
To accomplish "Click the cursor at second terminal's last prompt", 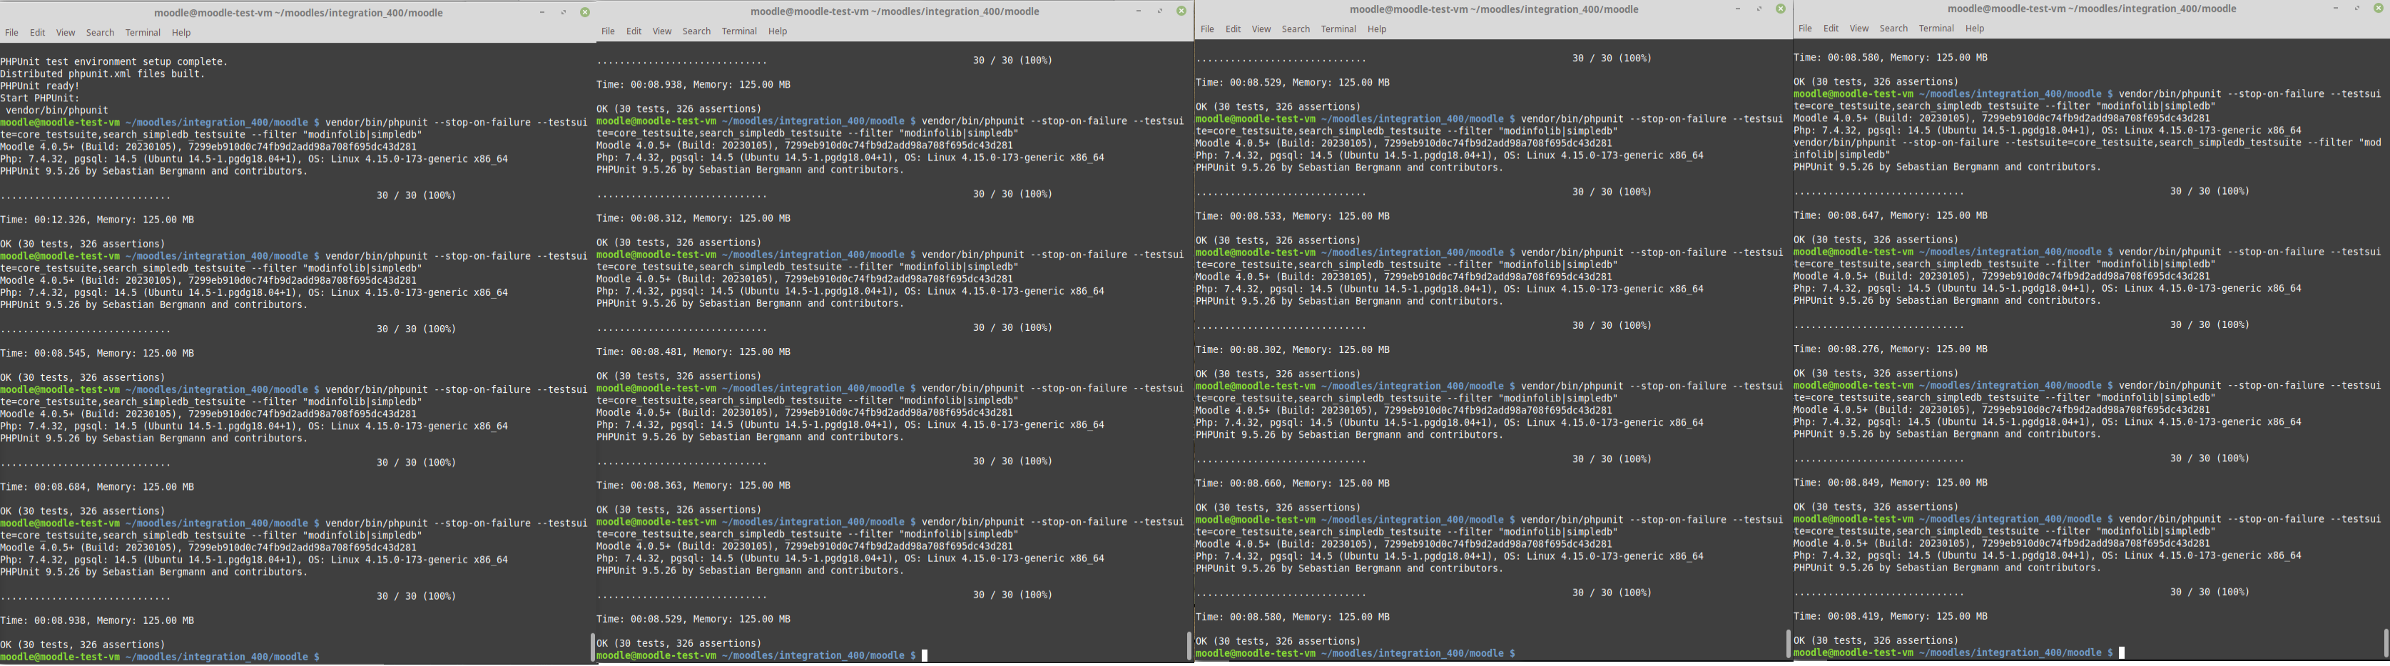I will (925, 656).
